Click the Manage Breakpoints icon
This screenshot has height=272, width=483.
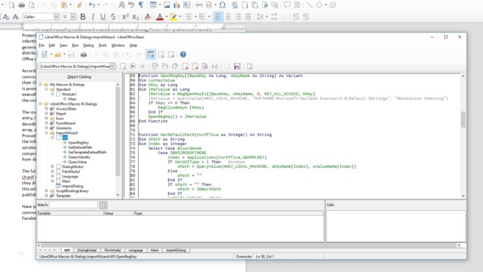195,66
